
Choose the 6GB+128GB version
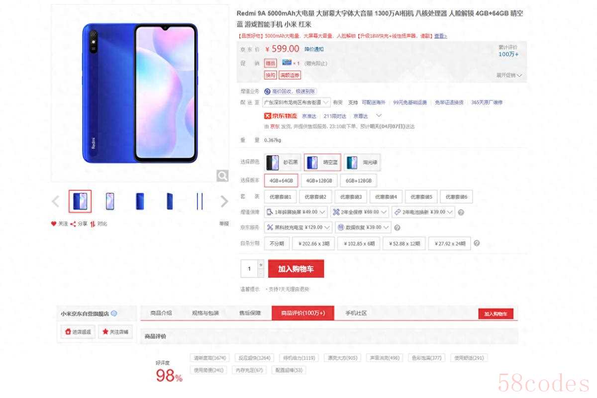[x=360, y=180]
